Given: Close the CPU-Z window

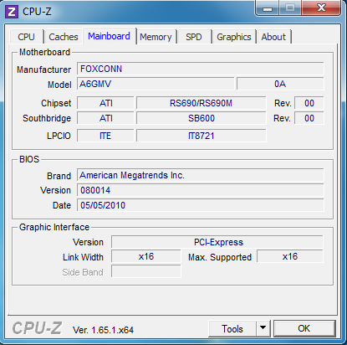Looking at the screenshot, I should click(x=321, y=8).
